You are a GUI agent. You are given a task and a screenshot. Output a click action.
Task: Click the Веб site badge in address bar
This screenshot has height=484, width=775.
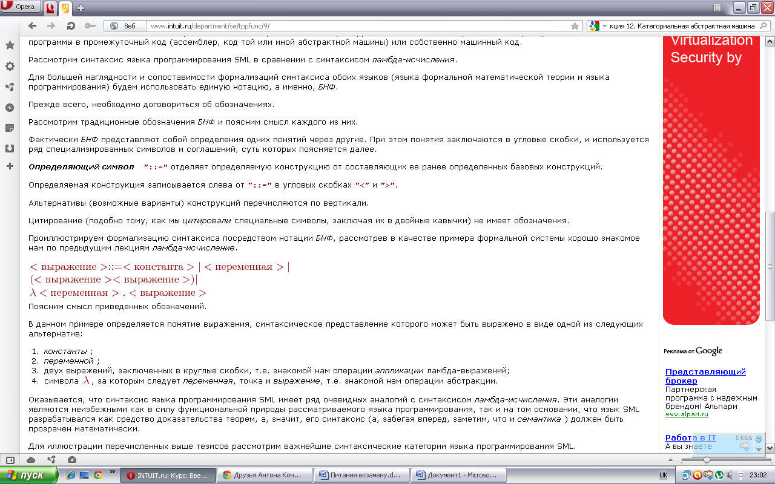click(125, 26)
